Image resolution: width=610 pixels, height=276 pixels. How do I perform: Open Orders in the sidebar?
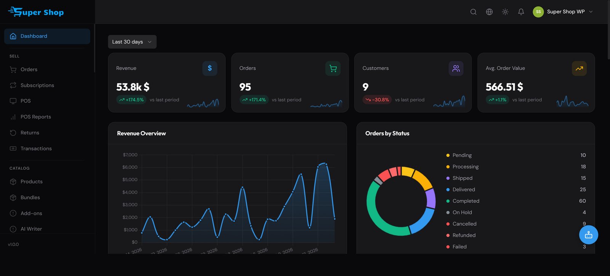47,69
